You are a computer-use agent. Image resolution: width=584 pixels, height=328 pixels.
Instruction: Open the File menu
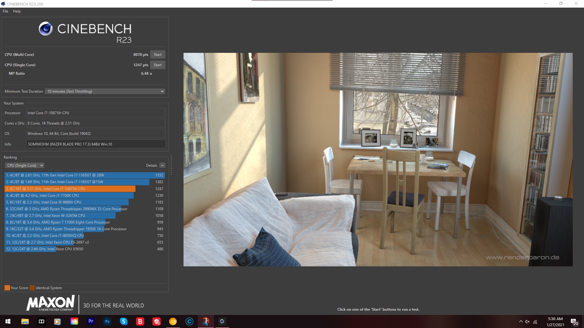(x=5, y=11)
